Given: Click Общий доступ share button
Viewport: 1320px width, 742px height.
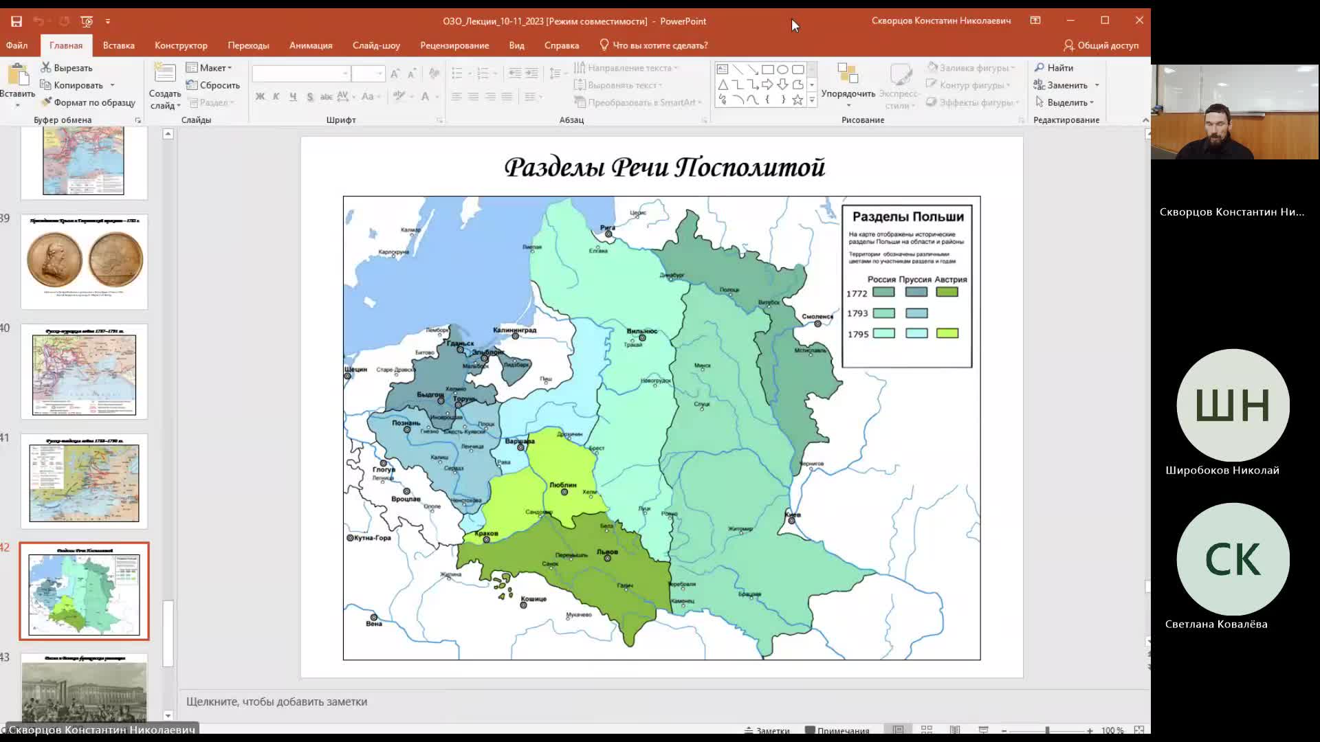Looking at the screenshot, I should (1101, 45).
